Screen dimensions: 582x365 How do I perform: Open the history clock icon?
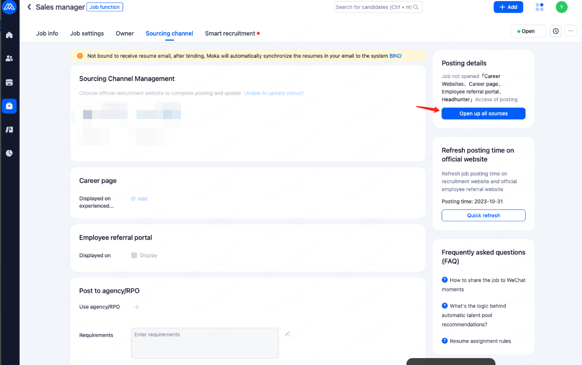pos(556,31)
